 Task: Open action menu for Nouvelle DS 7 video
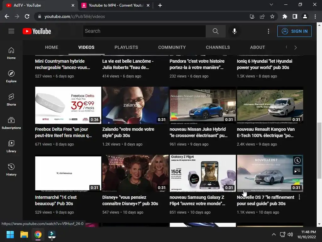click(299, 197)
